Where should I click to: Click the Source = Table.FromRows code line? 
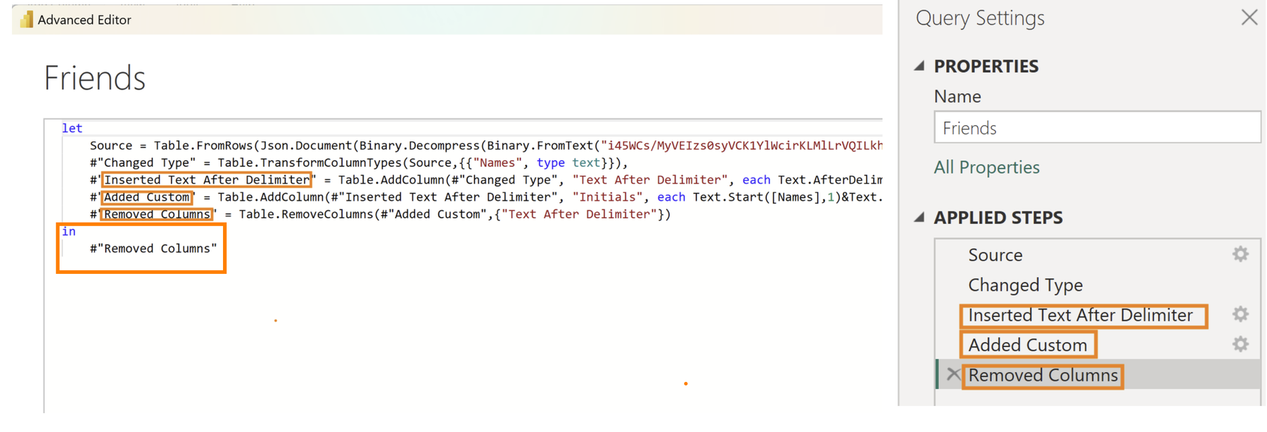point(486,145)
